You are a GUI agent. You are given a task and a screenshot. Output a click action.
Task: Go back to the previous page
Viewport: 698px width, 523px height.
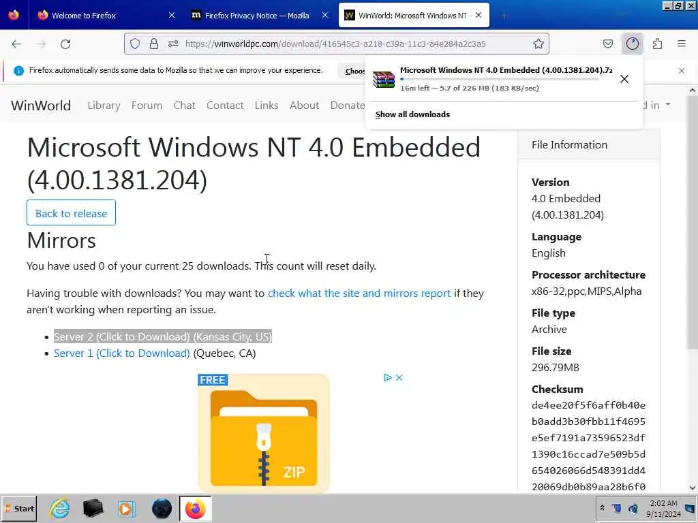(16, 44)
